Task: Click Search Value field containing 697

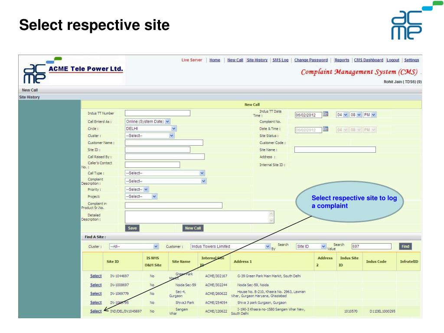Action: (x=372, y=247)
